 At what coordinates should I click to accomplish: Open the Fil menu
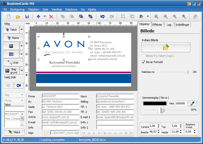coord(5,9)
